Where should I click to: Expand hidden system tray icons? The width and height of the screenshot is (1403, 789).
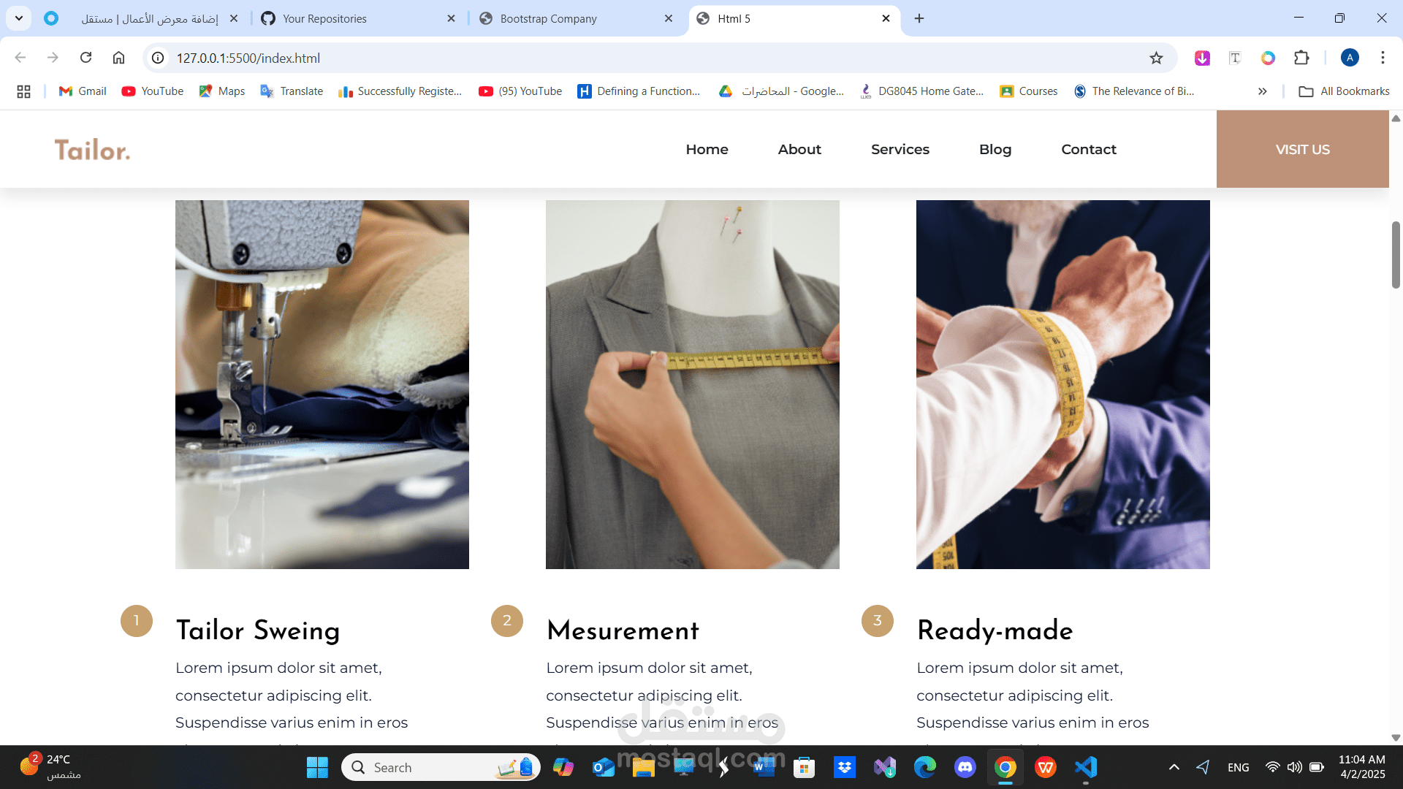click(1174, 767)
